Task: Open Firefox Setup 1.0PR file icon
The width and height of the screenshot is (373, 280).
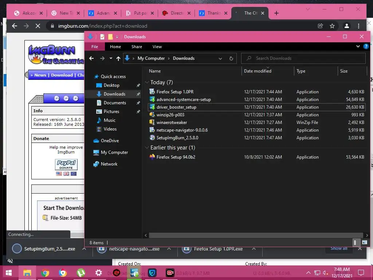Action: (152, 92)
